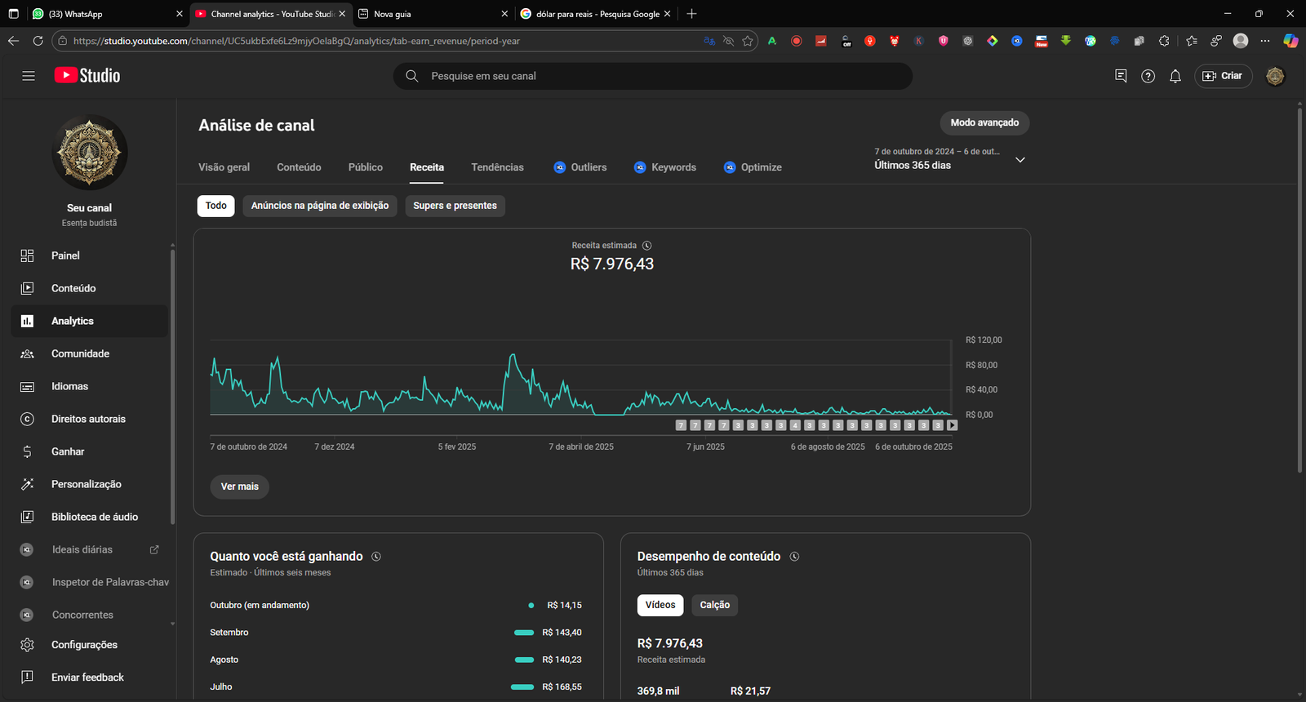Screen dimensions: 1306x702
Task: Click the help question mark icon
Action: [1148, 76]
